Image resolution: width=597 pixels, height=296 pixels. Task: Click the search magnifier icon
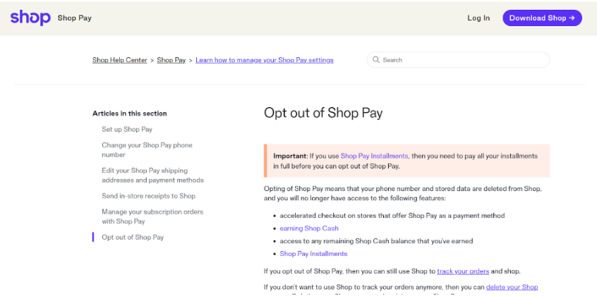(x=376, y=60)
